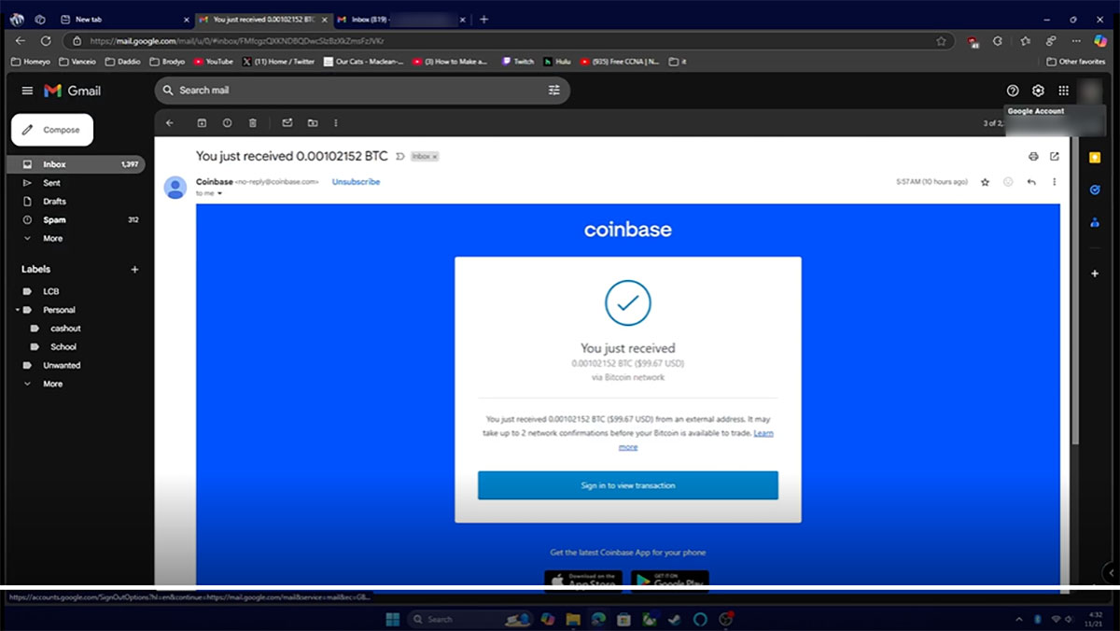Click the Compose button
Image resolution: width=1120 pixels, height=631 pixels.
pyautogui.click(x=51, y=130)
